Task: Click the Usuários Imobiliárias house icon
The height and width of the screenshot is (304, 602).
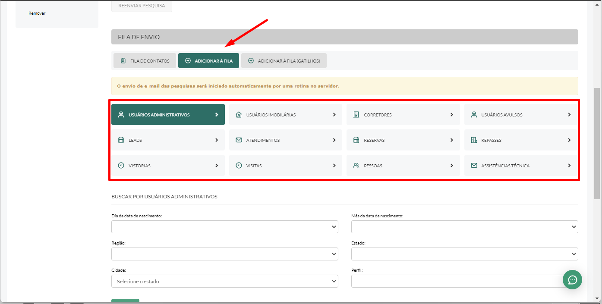Action: point(239,115)
